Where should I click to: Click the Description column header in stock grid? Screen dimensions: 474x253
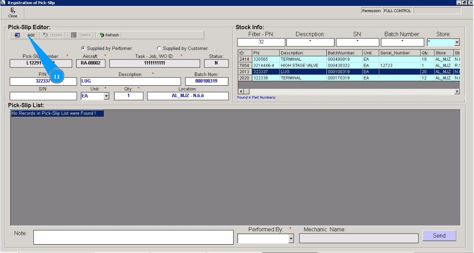[303, 53]
